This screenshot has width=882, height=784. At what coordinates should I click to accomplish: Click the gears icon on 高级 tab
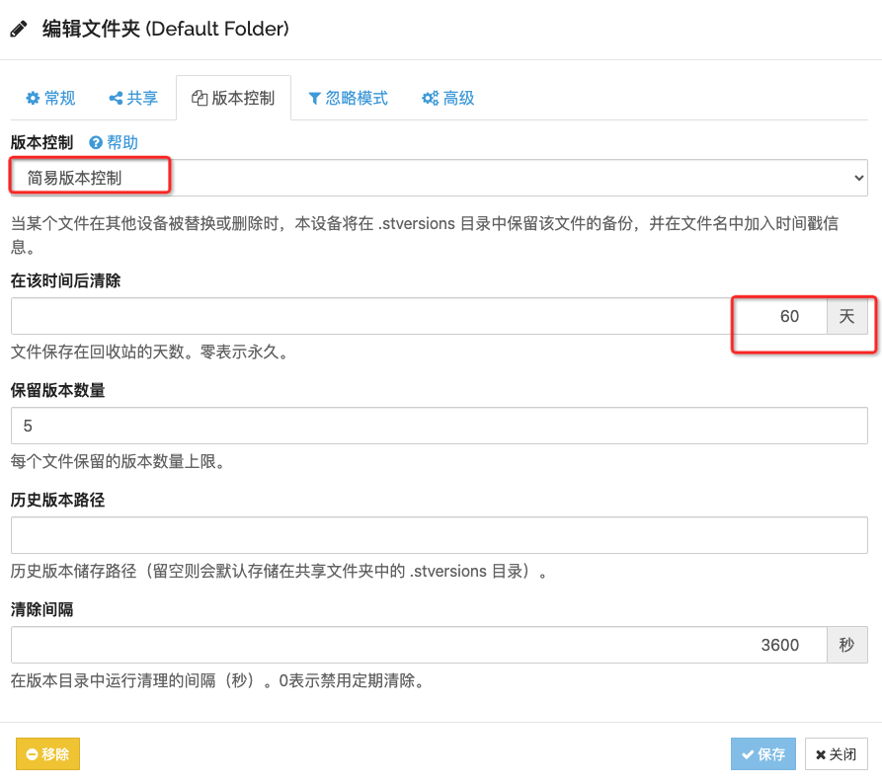coord(430,99)
